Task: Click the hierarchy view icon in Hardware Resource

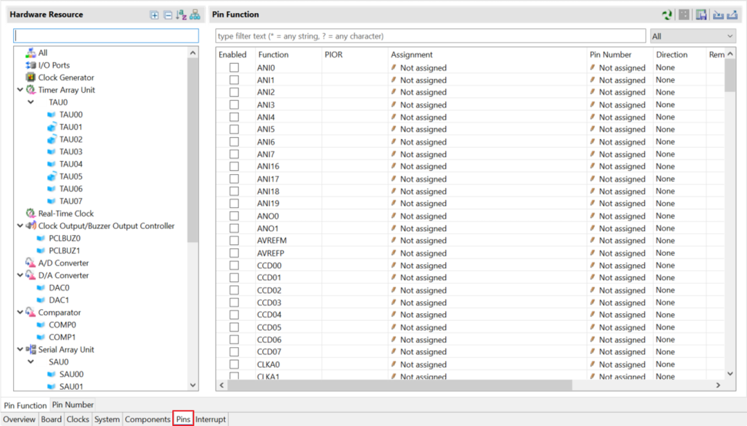Action: click(x=195, y=15)
